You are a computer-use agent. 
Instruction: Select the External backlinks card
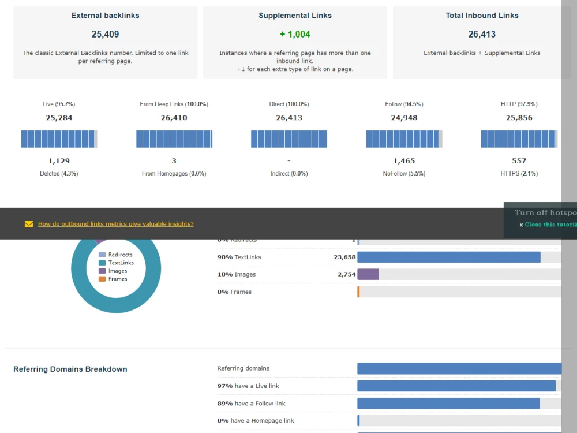[x=105, y=42]
